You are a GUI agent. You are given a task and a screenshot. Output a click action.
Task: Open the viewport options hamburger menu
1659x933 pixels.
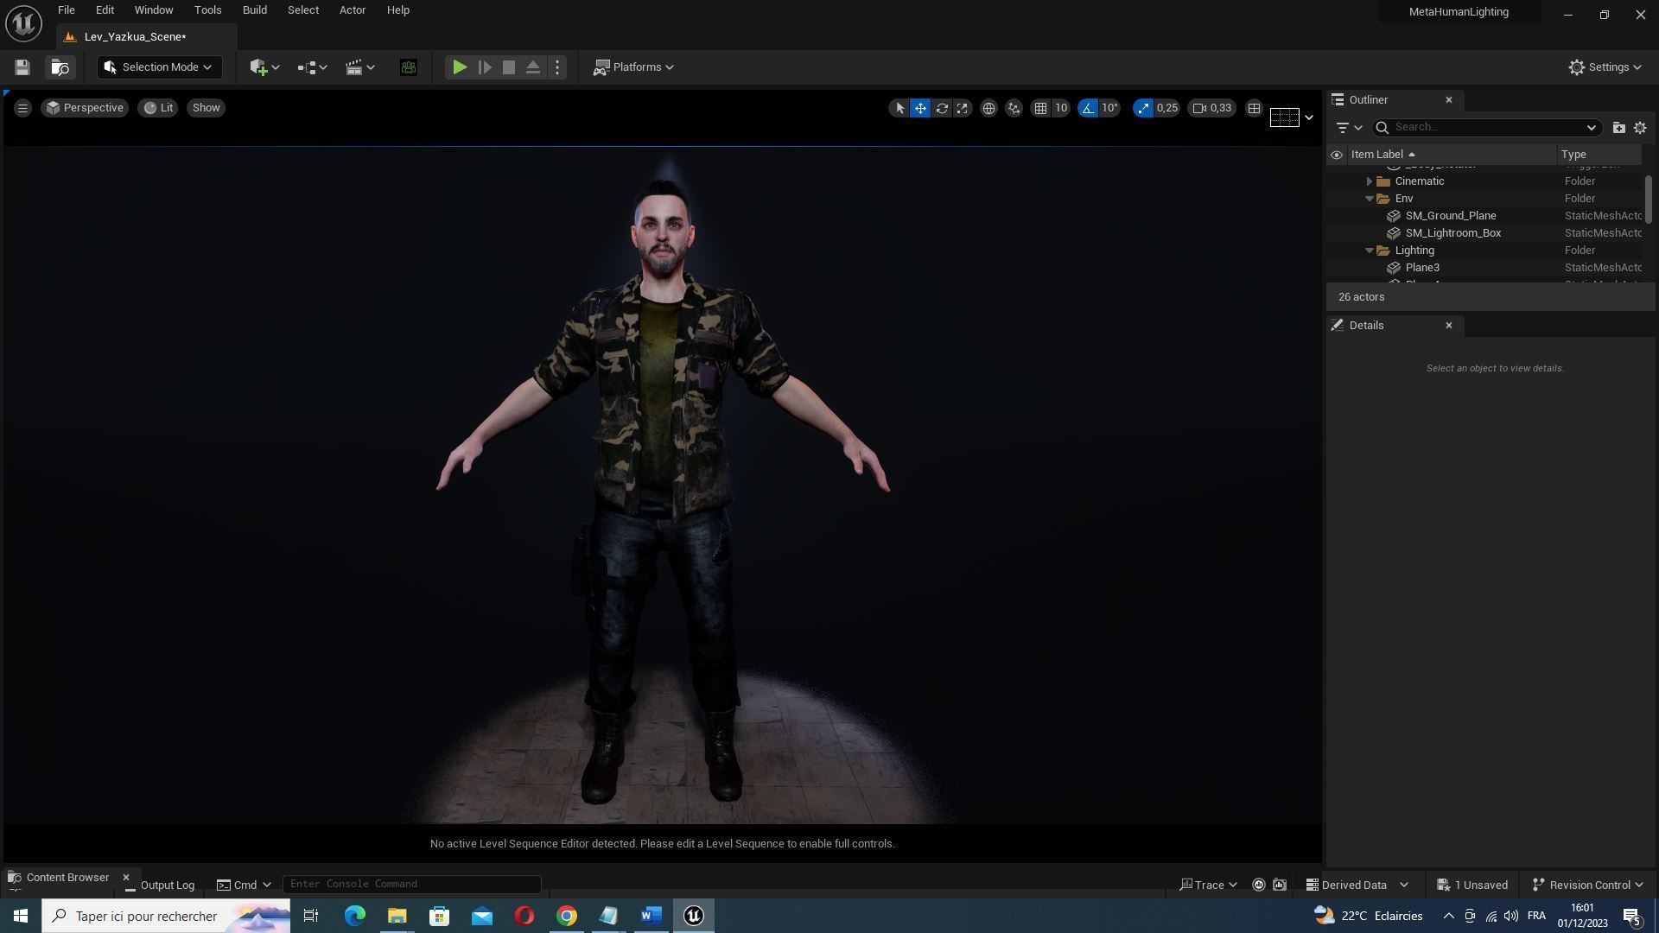pyautogui.click(x=23, y=108)
